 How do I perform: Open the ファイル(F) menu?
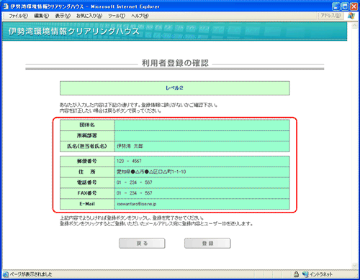tap(18, 16)
